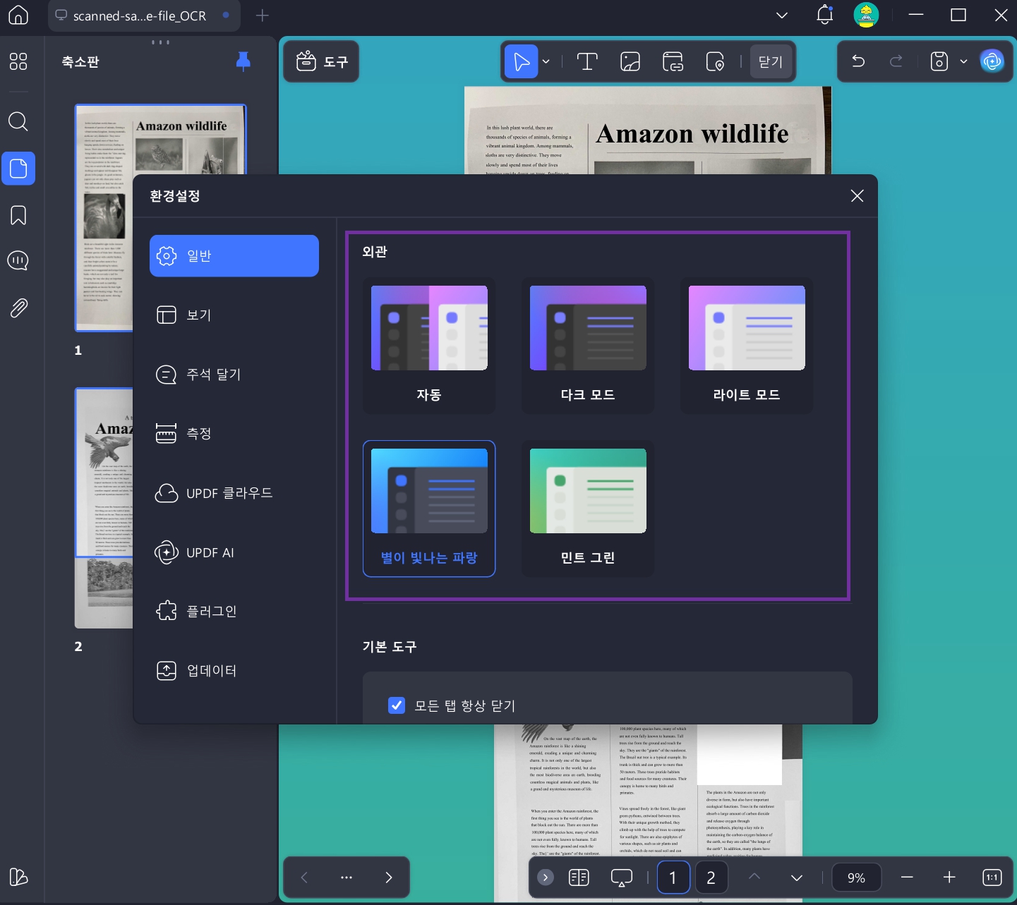Select the image edit tool icon
This screenshot has width=1017, height=905.
tap(630, 62)
